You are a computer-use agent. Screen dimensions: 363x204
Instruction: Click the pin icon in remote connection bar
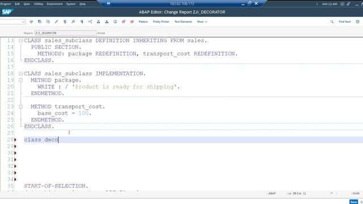point(108,3)
